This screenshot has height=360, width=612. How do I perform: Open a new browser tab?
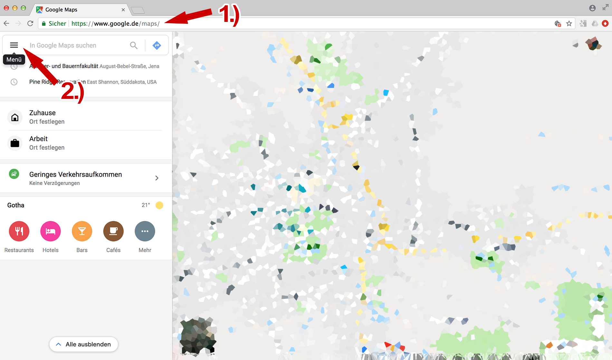[x=138, y=10]
